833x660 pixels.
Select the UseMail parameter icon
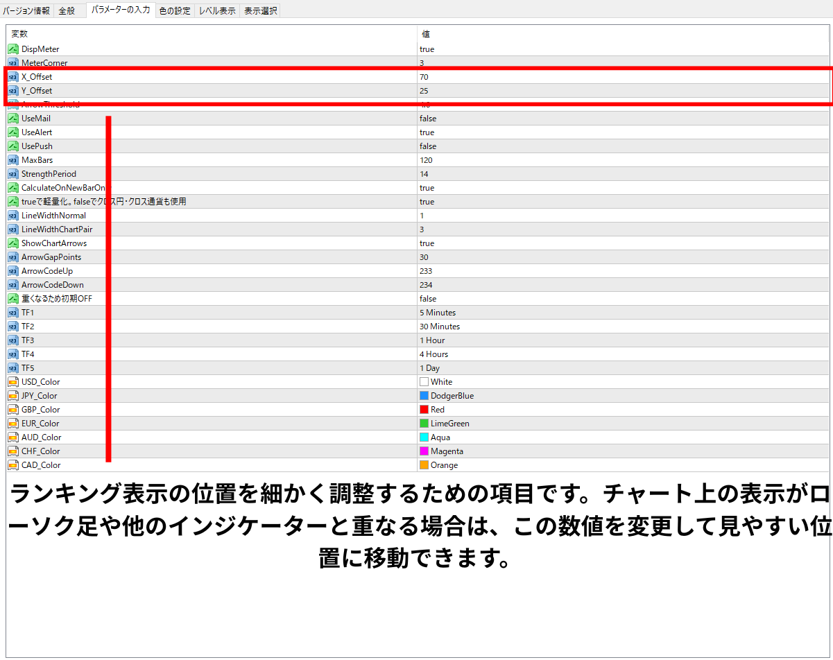[x=12, y=119]
